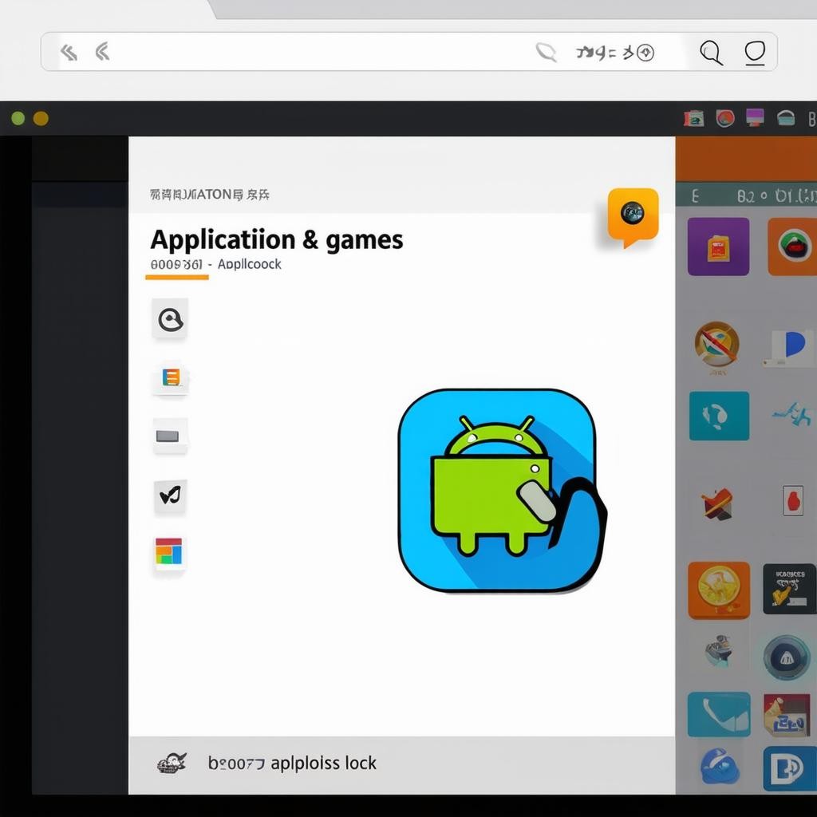Open the purple app with orange tag
The height and width of the screenshot is (817, 817).
[718, 247]
